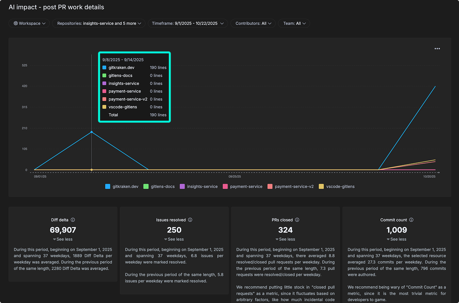
Task: Click the PRs closed info icon
Action: [298, 220]
